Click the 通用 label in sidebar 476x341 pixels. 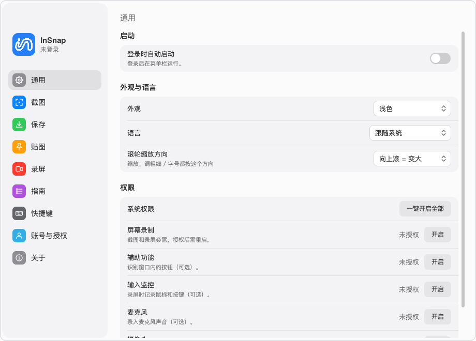point(38,80)
